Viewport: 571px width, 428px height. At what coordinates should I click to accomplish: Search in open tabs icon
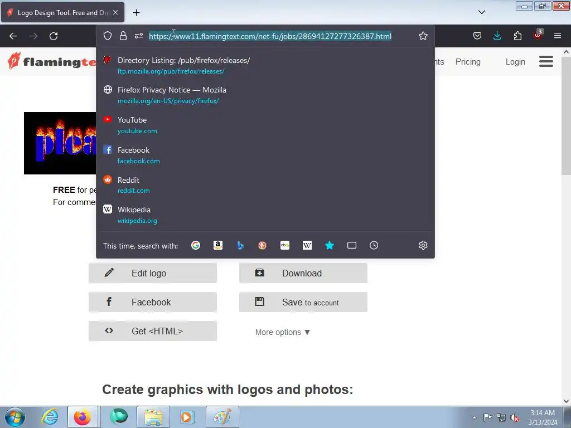coord(352,245)
